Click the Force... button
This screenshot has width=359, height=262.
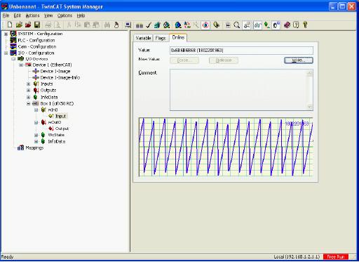coord(184,60)
